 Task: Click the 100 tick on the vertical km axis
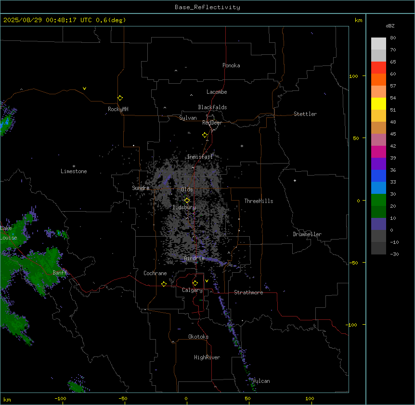coord(353,76)
